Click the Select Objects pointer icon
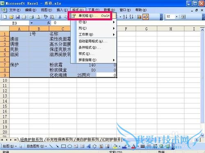 point(21,146)
